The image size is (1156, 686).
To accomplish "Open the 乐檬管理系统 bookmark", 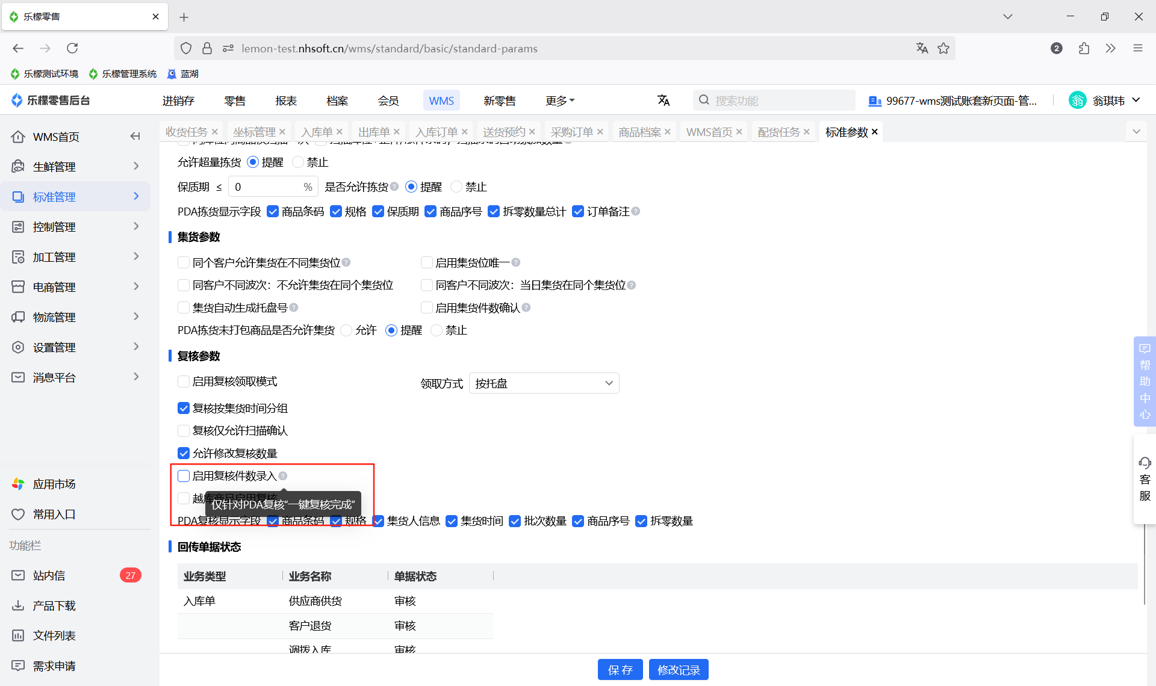I will click(123, 73).
